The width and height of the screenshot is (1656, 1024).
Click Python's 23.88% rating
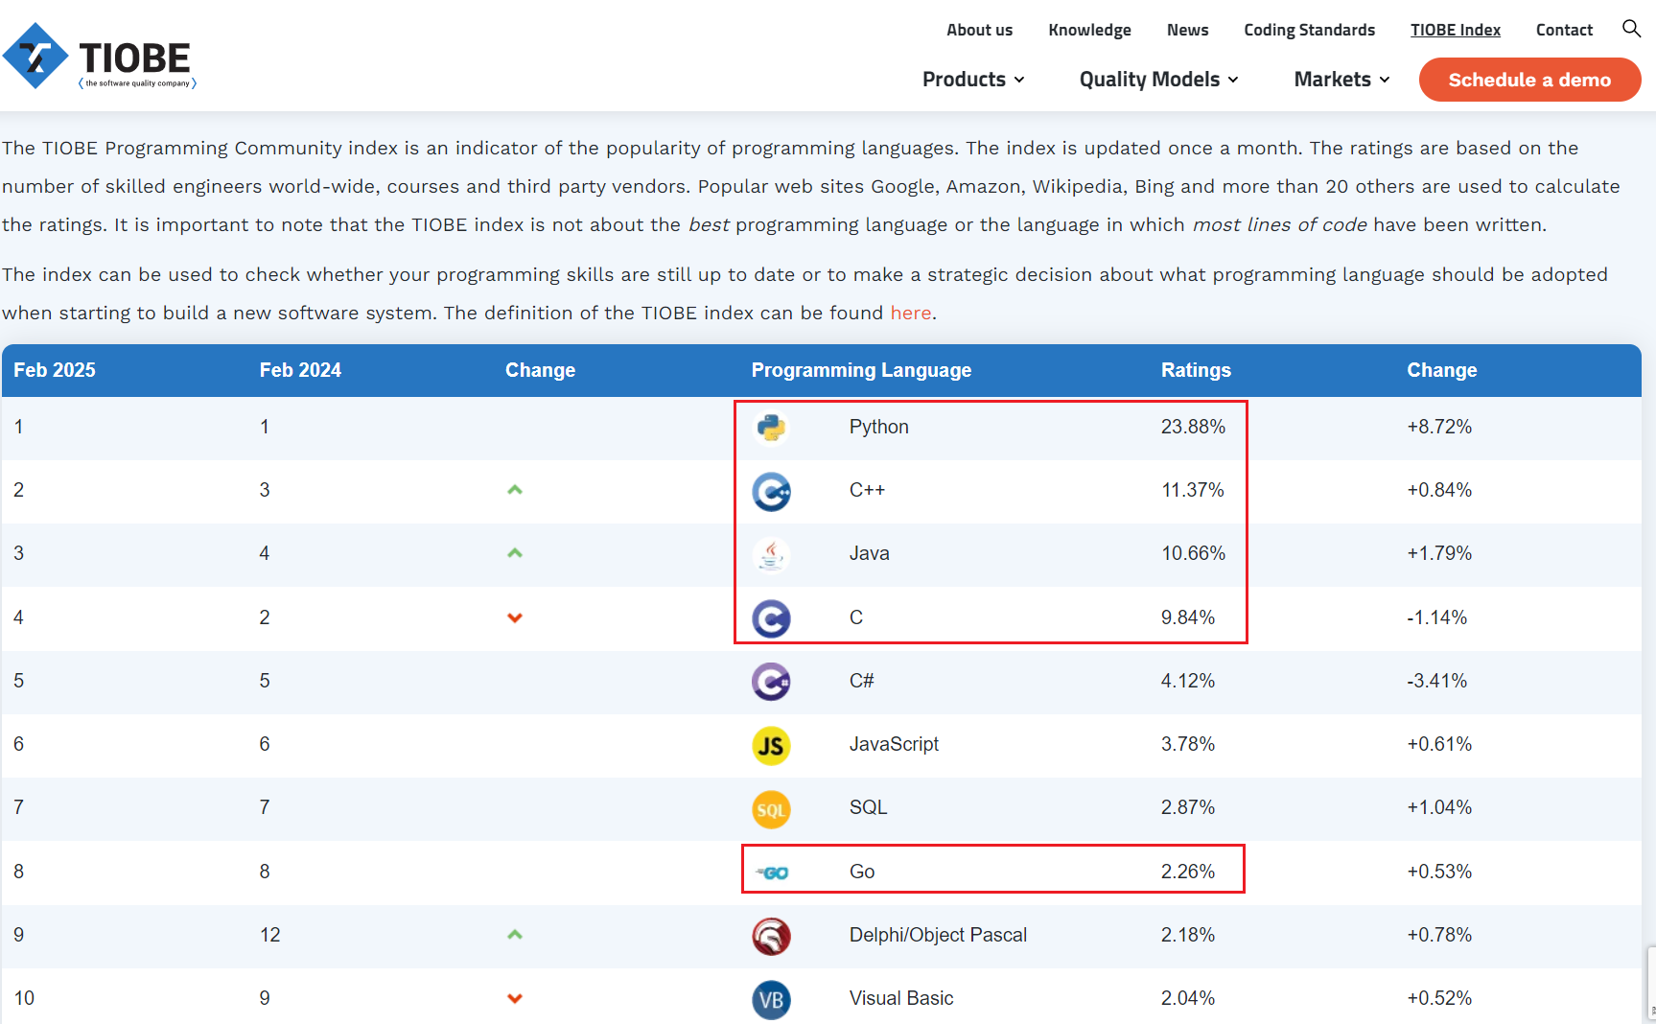click(x=1193, y=427)
